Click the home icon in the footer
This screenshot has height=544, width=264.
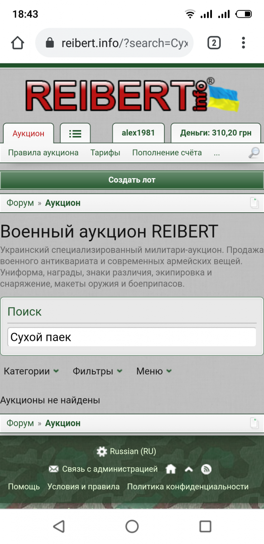[171, 469]
